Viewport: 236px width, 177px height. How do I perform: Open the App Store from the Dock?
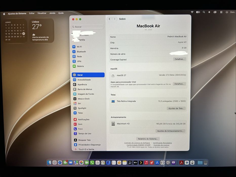pos(157,163)
